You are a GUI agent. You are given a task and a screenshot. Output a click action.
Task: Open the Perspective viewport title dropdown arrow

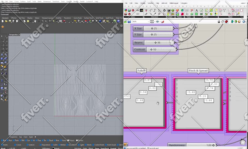coord(19,35)
